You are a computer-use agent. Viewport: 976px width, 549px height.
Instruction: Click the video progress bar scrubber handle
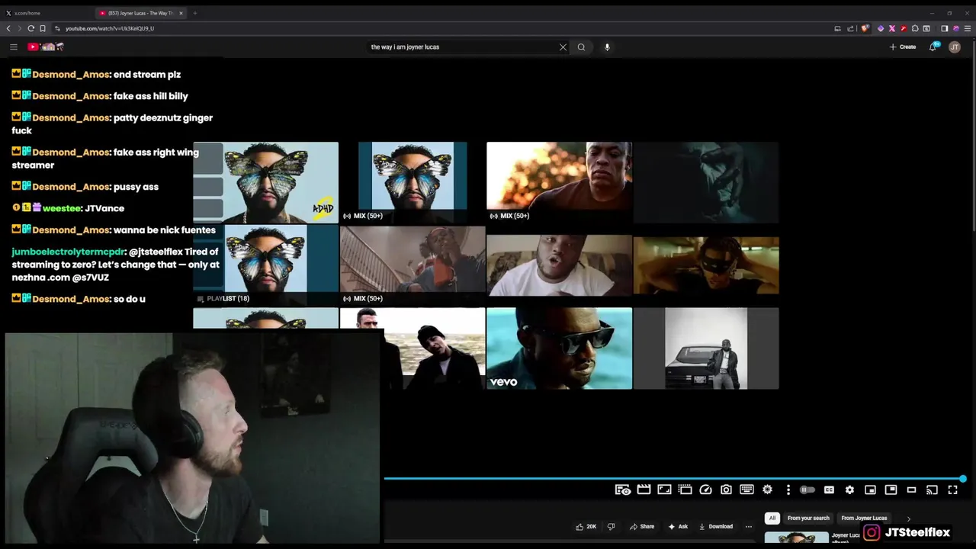click(x=963, y=479)
